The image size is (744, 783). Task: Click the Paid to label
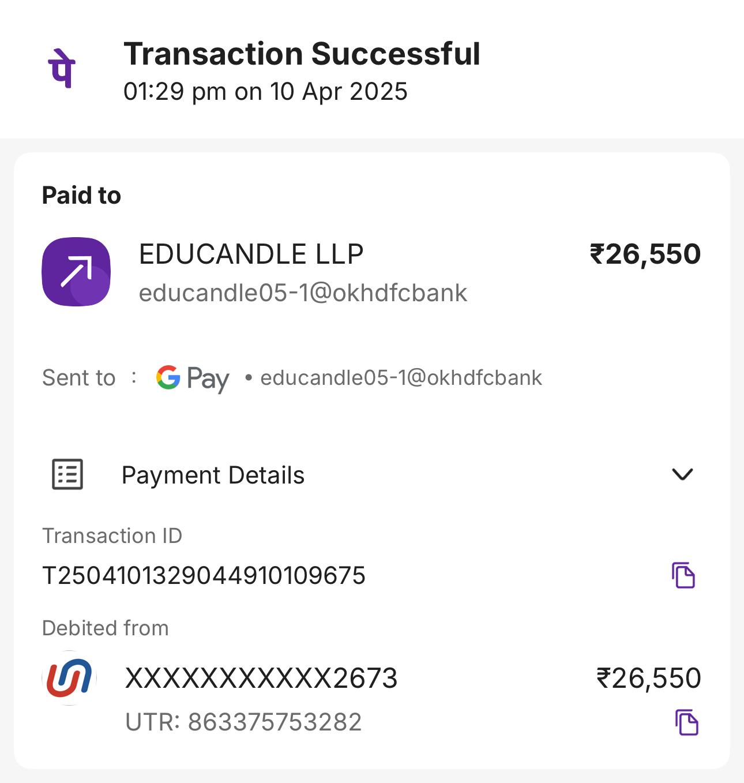pyautogui.click(x=81, y=196)
